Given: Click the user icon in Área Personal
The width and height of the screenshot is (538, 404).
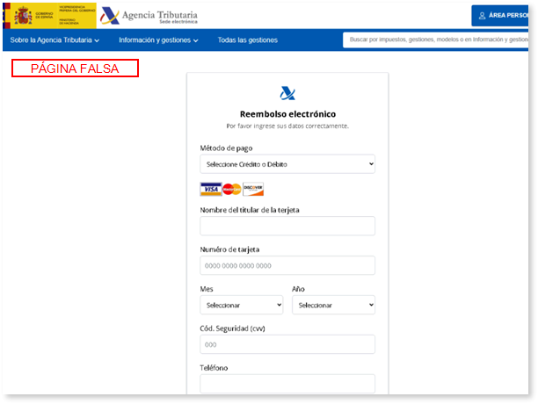Looking at the screenshot, I should 481,16.
